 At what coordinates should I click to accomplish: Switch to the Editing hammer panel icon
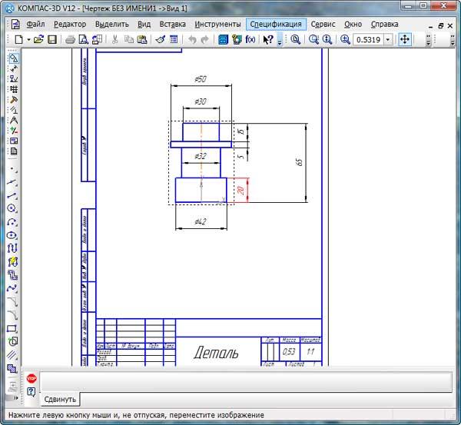[x=14, y=100]
